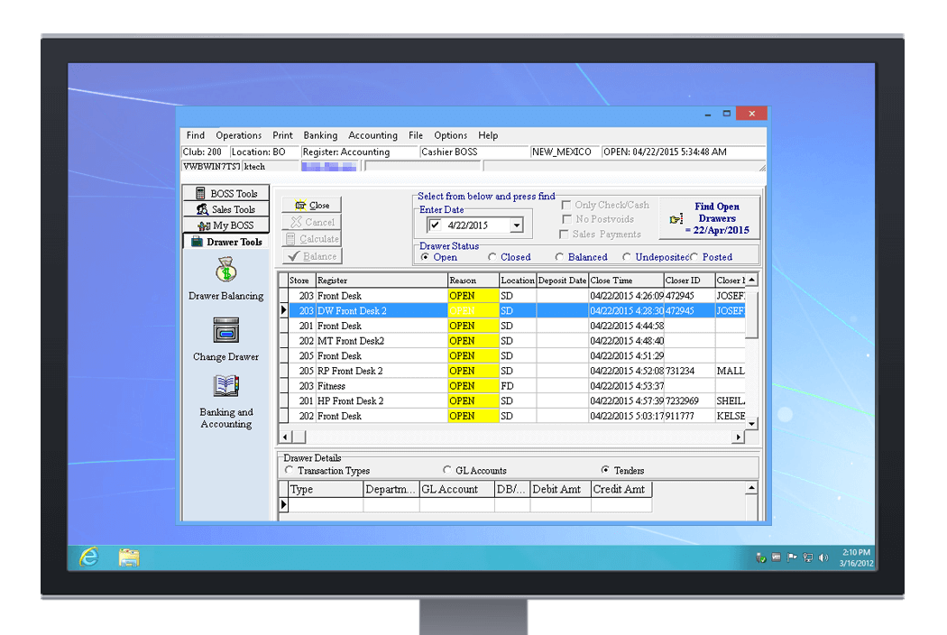Click the Calculate button
This screenshot has width=947, height=635.
click(312, 239)
